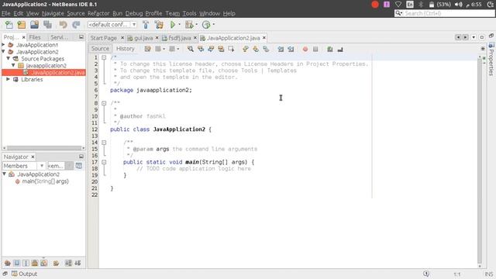Click the History view button
The image size is (496, 279).
pos(126,48)
